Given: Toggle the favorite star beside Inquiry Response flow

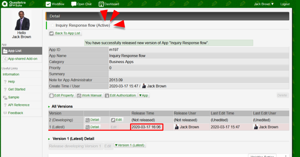Looking at the screenshot, I should point(52,25).
